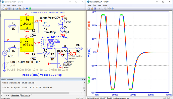This screenshot has width=173, height=99.
Task: Select V(out2) trace label on plot axis
Action: (89, 52)
